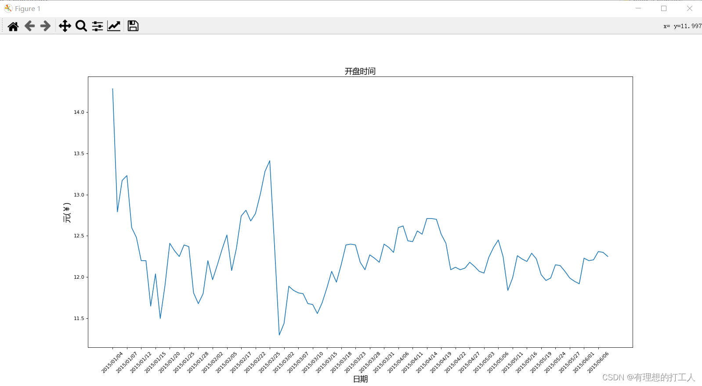Click the x-axis date 2015/04/14
Image resolution: width=702 pixels, height=386 pixels.
pos(427,362)
